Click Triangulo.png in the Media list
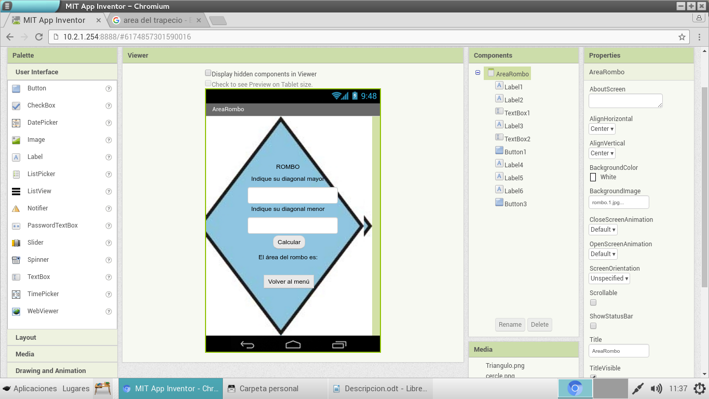Viewport: 709px width, 399px height. point(505,366)
